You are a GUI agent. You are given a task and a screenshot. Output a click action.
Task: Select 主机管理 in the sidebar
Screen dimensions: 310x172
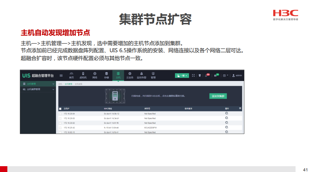(x=38, y=84)
